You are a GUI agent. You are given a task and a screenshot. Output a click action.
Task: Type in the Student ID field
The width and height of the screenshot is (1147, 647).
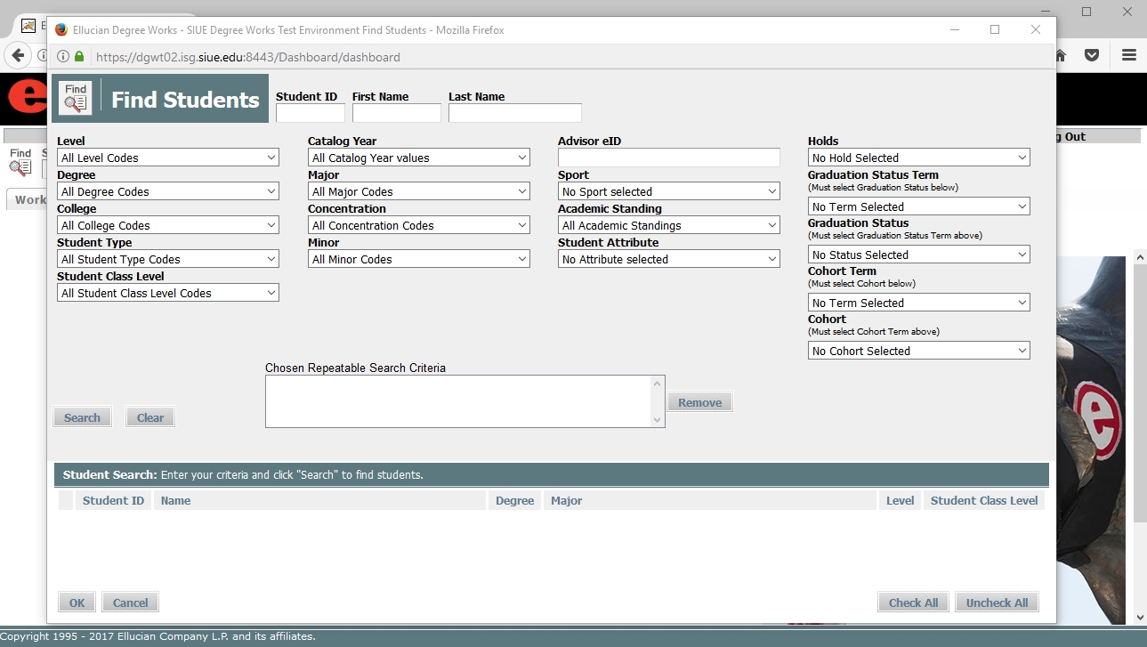tap(310, 113)
